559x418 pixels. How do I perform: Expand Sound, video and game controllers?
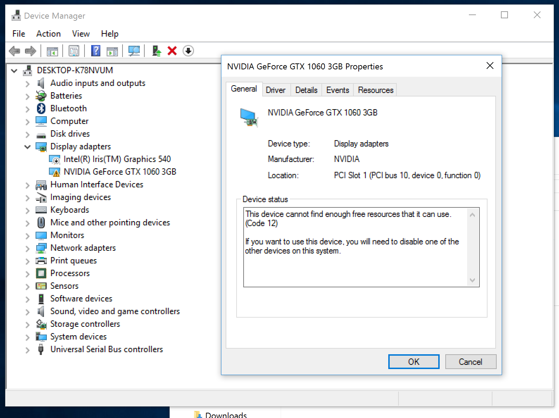[27, 312]
